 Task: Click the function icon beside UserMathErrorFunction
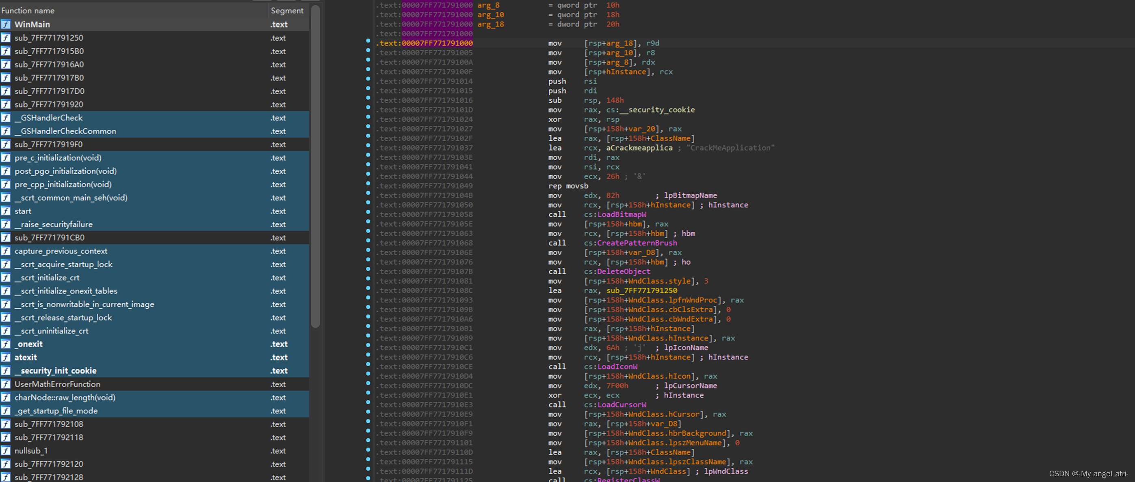pyautogui.click(x=6, y=384)
